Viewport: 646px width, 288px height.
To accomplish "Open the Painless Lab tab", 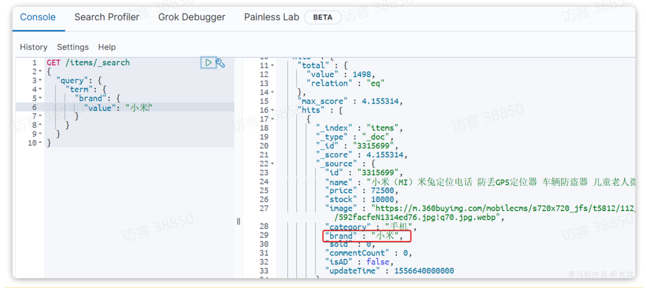I will (271, 17).
